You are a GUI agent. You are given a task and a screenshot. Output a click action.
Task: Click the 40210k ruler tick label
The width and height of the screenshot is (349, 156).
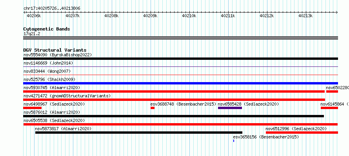point(189,16)
